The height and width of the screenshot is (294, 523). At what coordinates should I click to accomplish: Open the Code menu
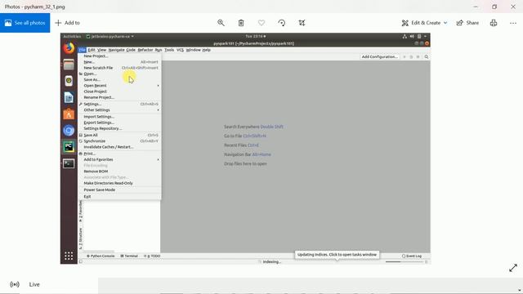point(131,50)
